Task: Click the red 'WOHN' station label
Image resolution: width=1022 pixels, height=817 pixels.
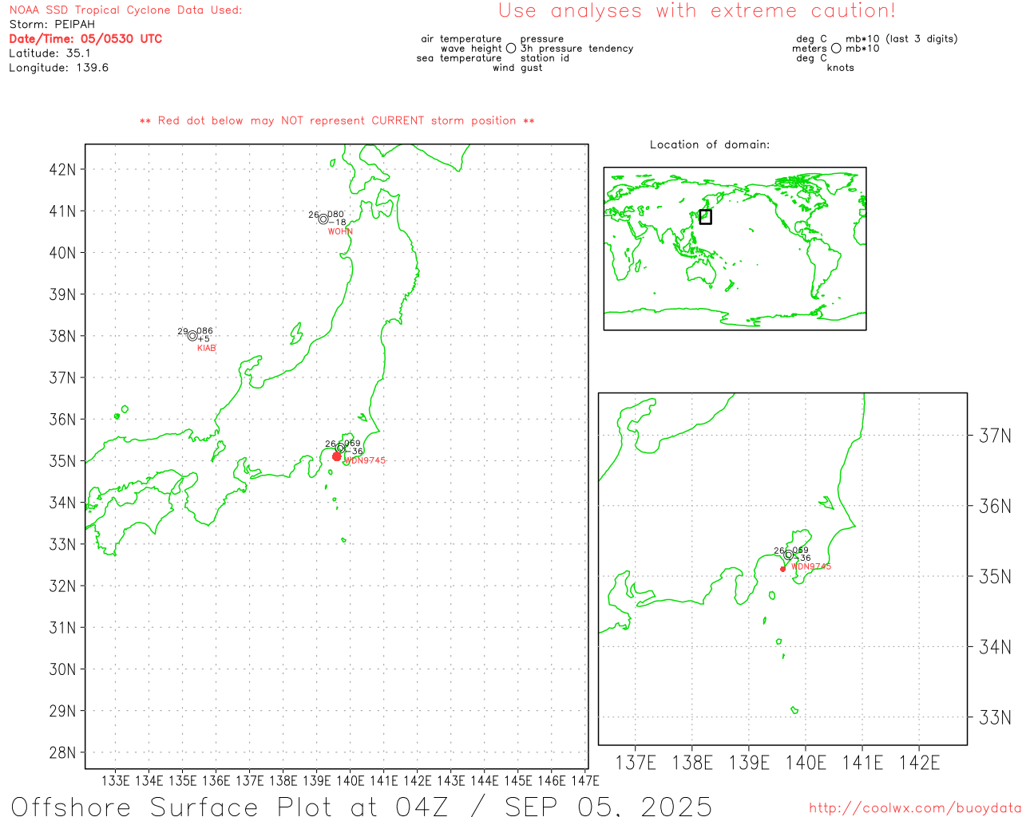Action: [x=340, y=231]
